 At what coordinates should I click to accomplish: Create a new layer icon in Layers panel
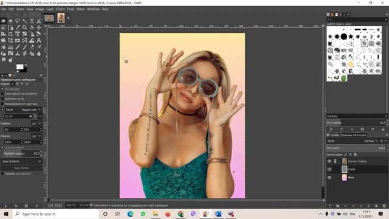pos(330,206)
